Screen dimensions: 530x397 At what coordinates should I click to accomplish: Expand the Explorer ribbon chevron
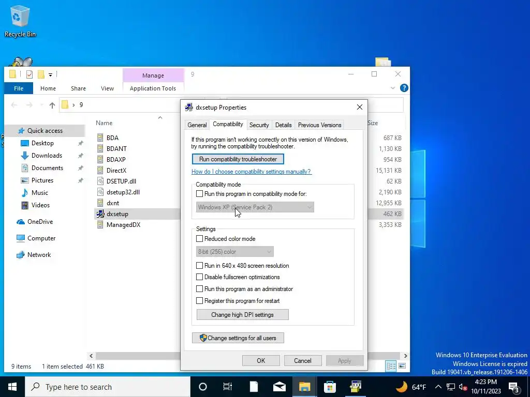(x=393, y=88)
